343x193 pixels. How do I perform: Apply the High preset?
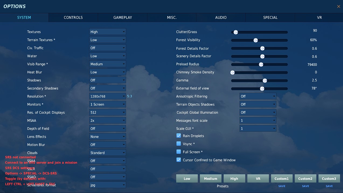(234, 178)
